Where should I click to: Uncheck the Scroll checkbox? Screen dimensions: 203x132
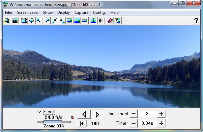[x=40, y=112]
